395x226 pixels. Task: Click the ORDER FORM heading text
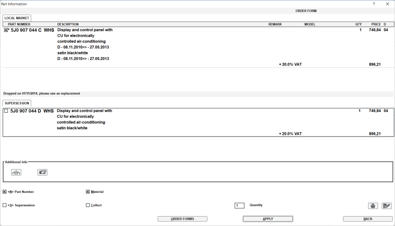tap(306, 11)
